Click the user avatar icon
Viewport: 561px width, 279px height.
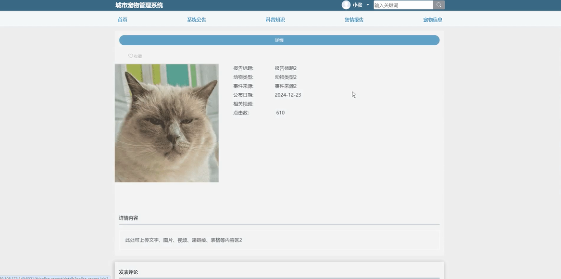point(346,5)
